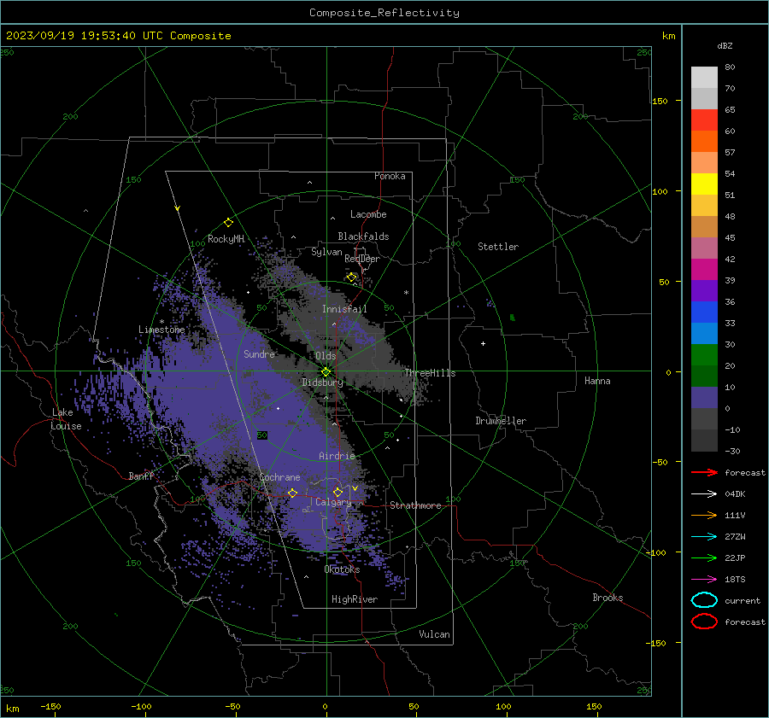The width and height of the screenshot is (769, 718).
Task: Click the yellow diamond marker near RedDeer
Action: (x=351, y=277)
